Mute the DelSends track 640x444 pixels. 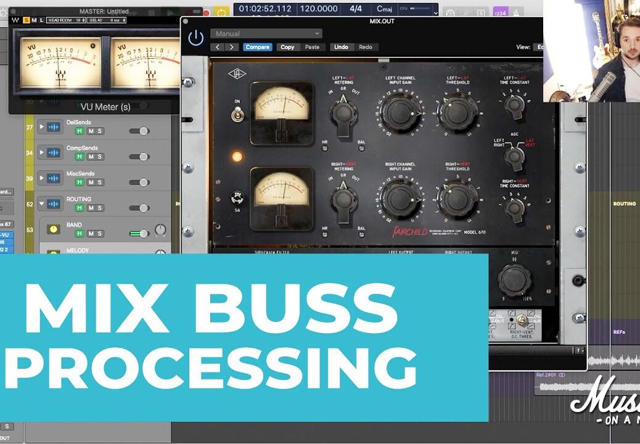(x=91, y=131)
